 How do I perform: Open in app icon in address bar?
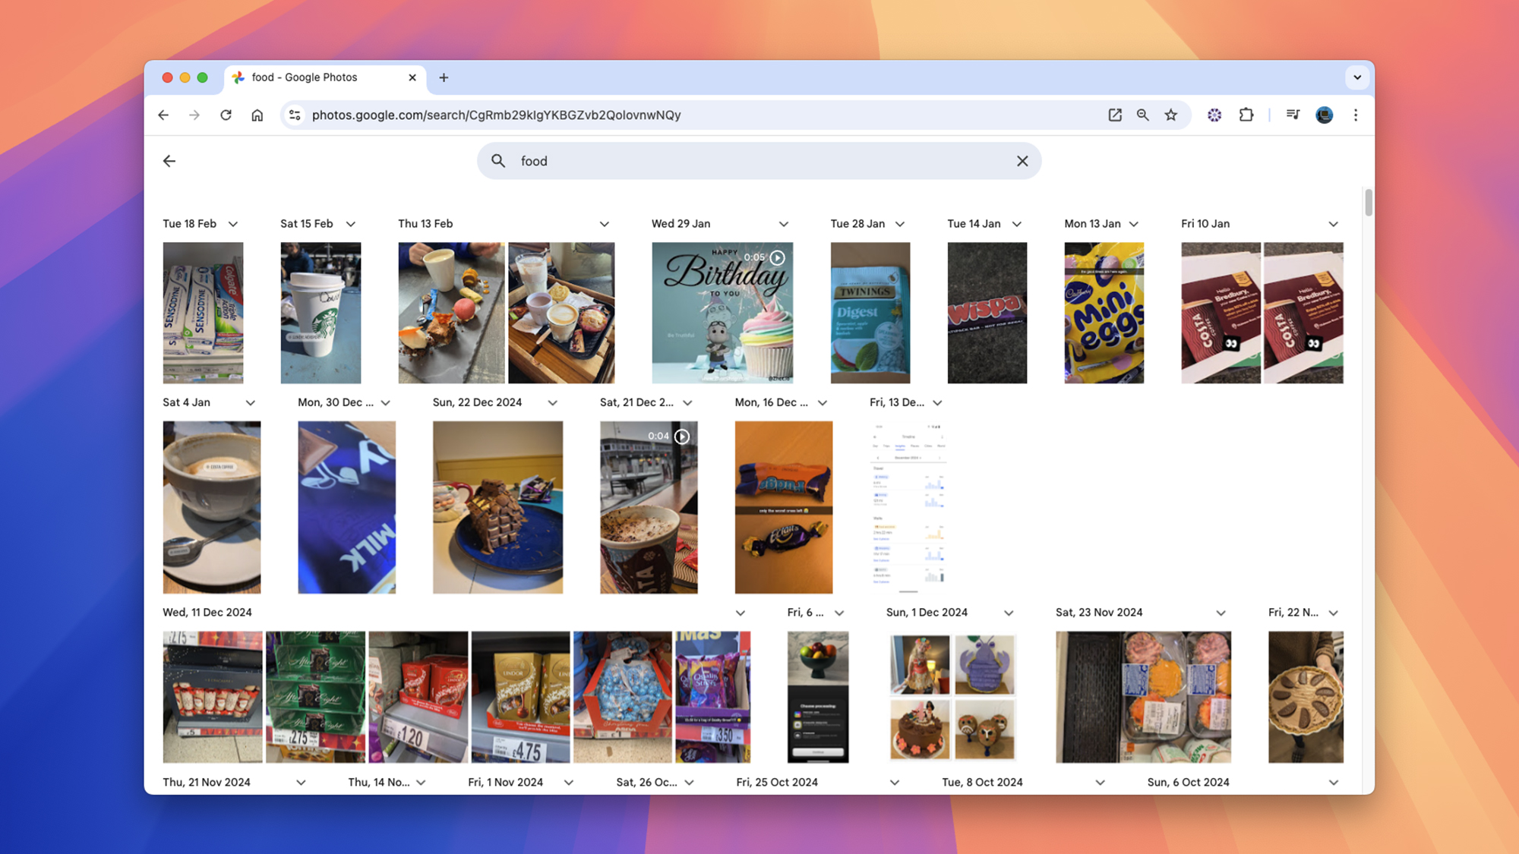[x=1115, y=115]
